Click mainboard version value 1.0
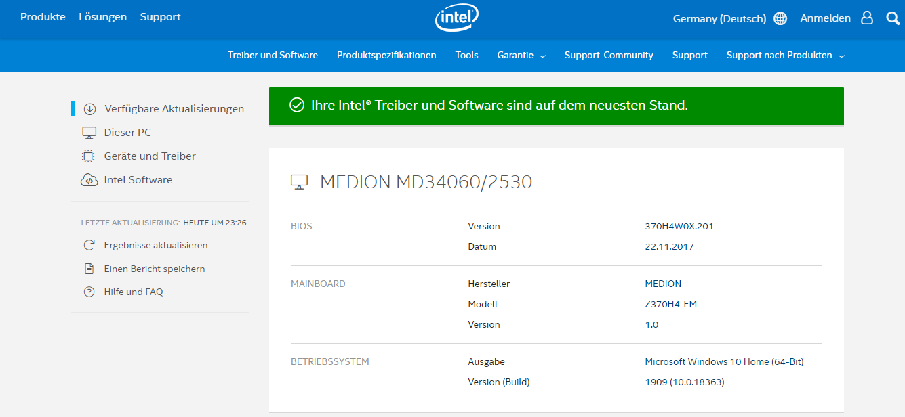905x417 pixels. (x=651, y=324)
